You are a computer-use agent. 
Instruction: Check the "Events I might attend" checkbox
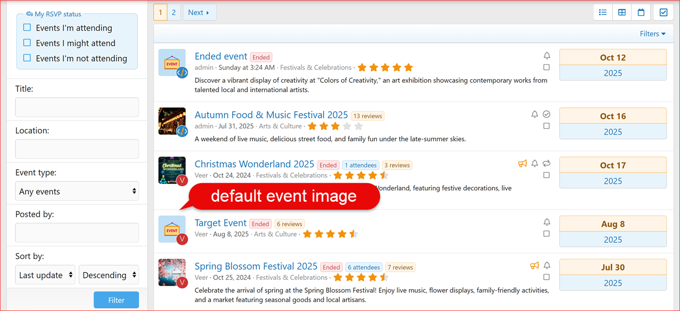27,43
